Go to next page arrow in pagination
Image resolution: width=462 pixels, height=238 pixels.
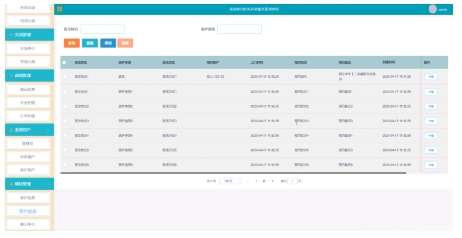tap(272, 181)
